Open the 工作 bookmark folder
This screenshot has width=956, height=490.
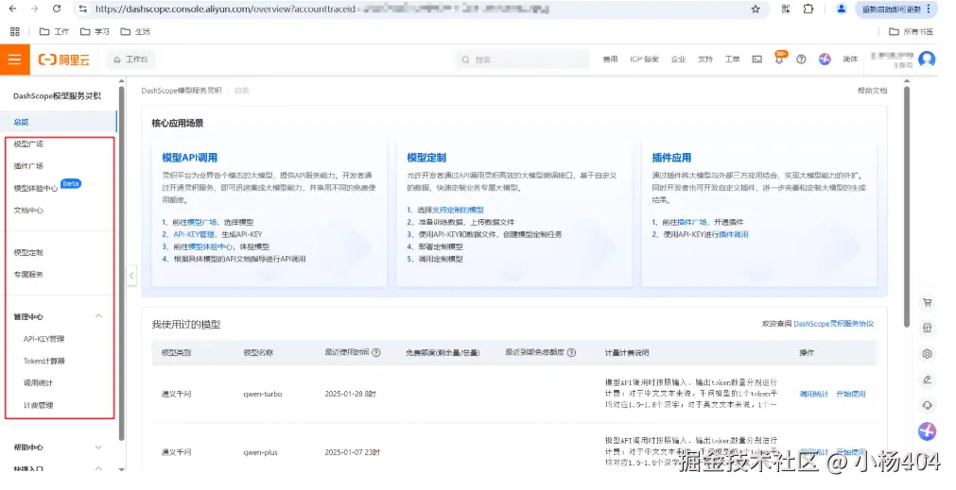tap(54, 32)
